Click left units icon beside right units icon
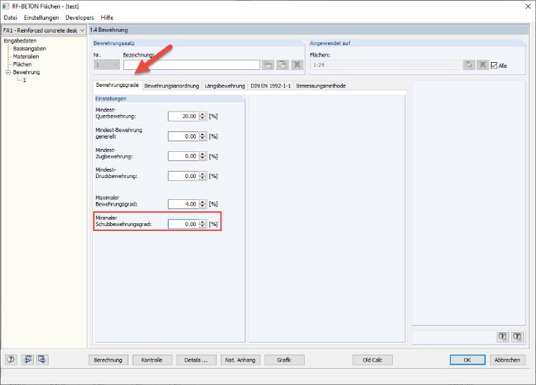 tap(502, 337)
